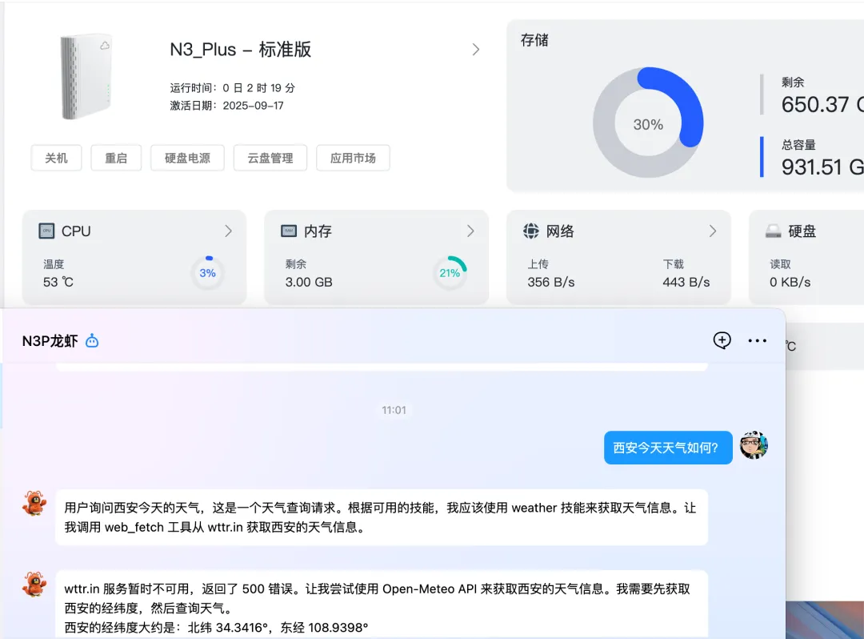Screen dimensions: 864x639
Task: Click the 硬盘 drive icon
Action: coord(773,231)
